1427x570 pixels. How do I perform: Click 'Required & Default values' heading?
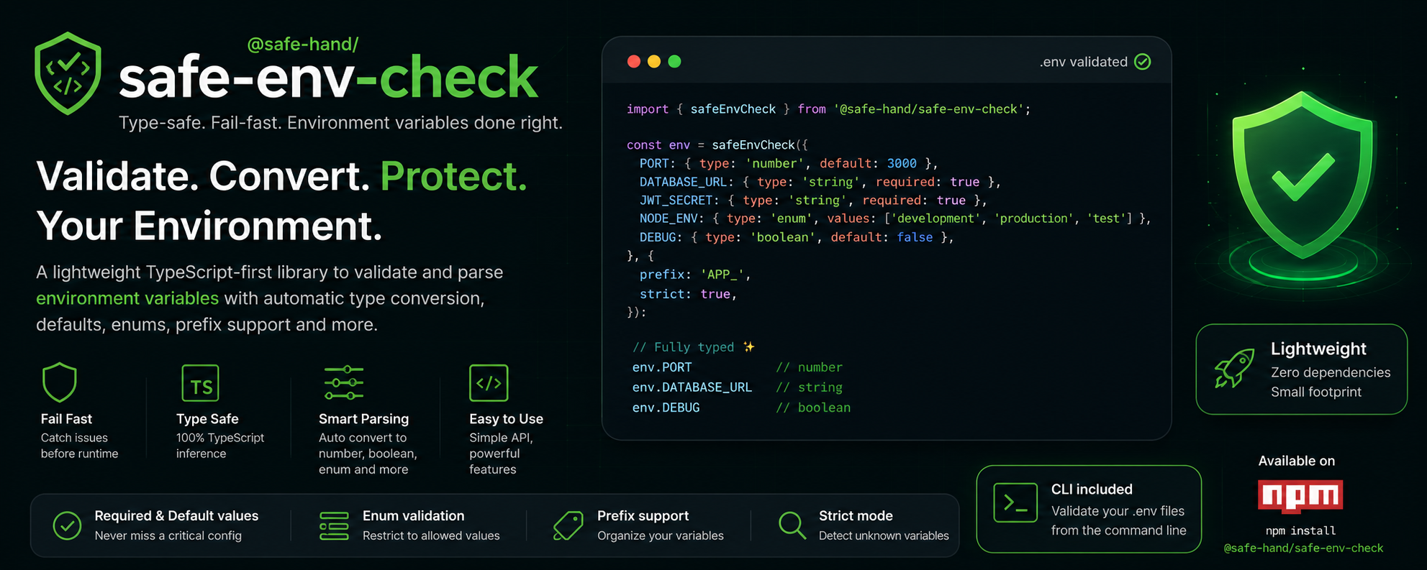176,516
